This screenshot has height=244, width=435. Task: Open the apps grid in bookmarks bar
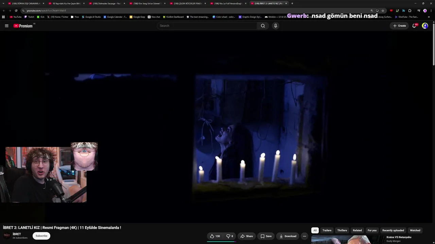pyautogui.click(x=4, y=17)
